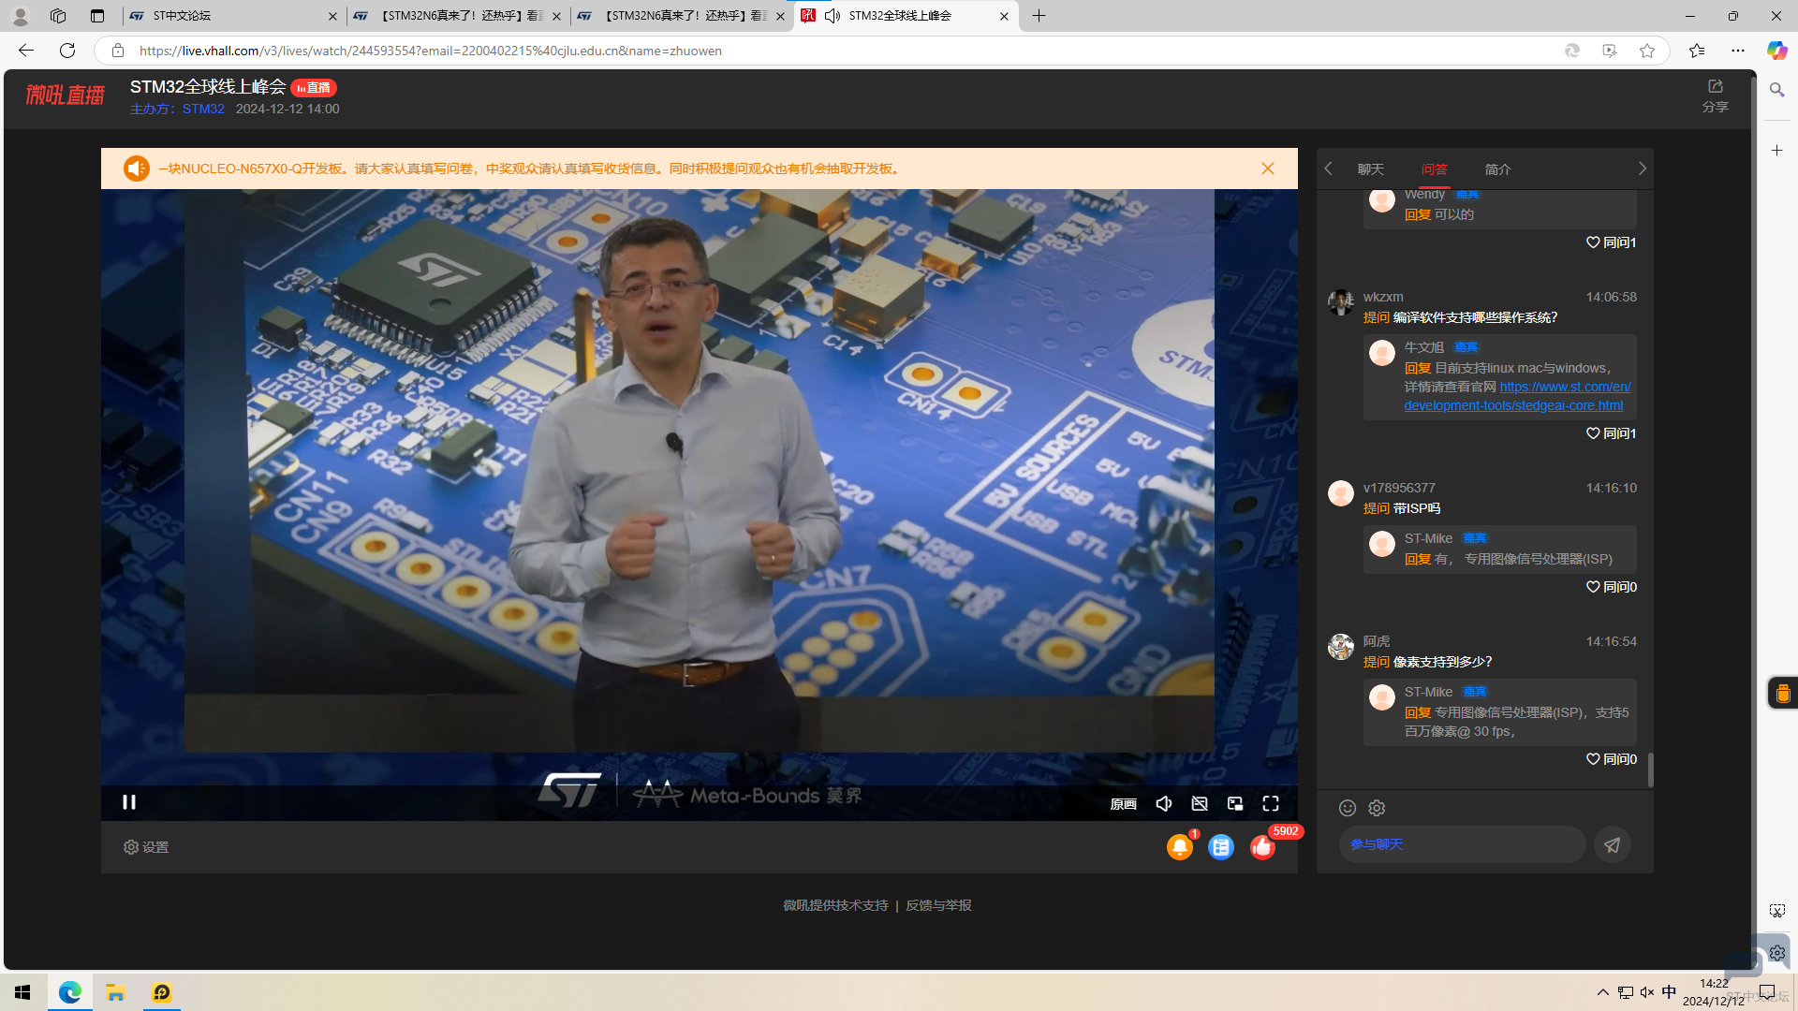Show hidden system tray icons
This screenshot has height=1011, width=1798.
pos(1603,992)
